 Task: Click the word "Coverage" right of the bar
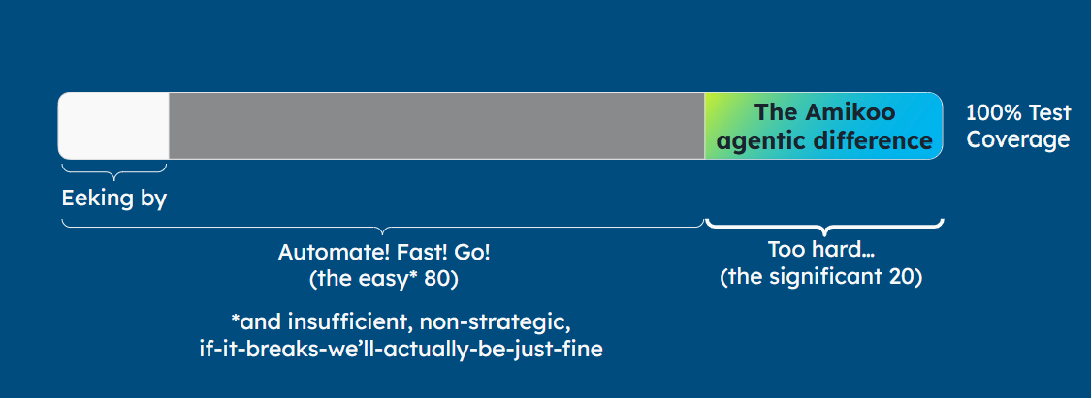click(x=1017, y=139)
